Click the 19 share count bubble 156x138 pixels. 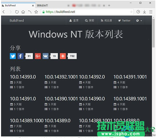54,56
